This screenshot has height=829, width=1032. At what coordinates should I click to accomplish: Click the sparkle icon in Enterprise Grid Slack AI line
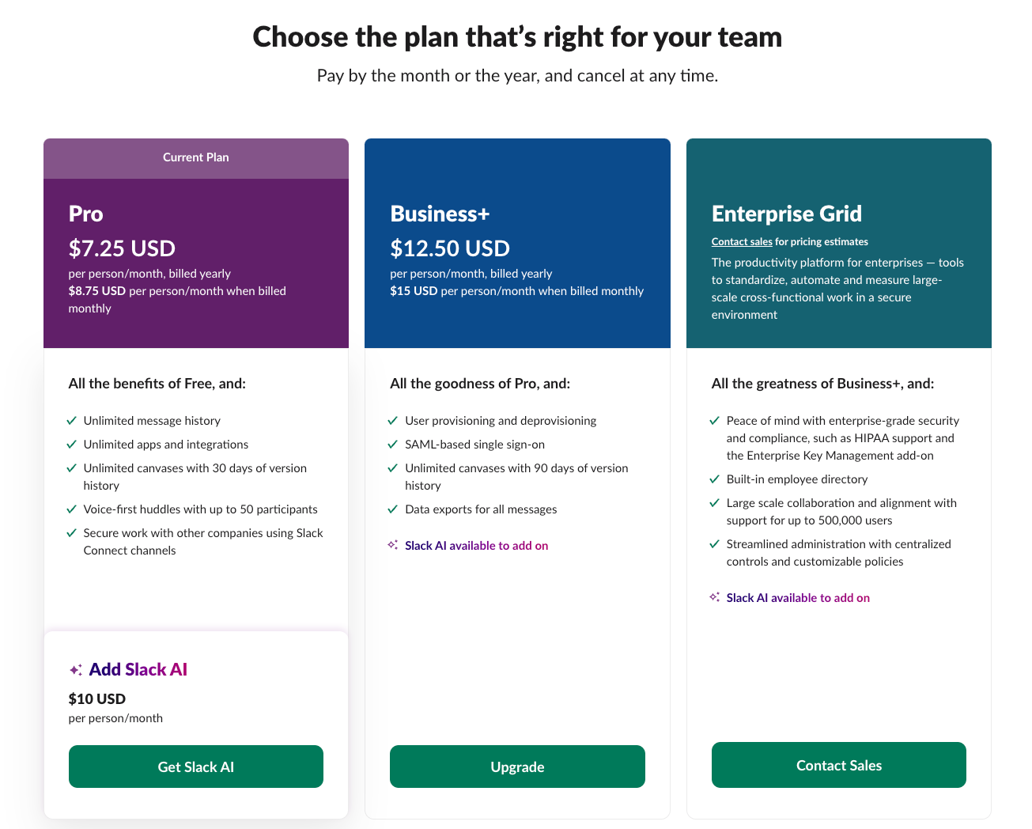click(x=714, y=597)
